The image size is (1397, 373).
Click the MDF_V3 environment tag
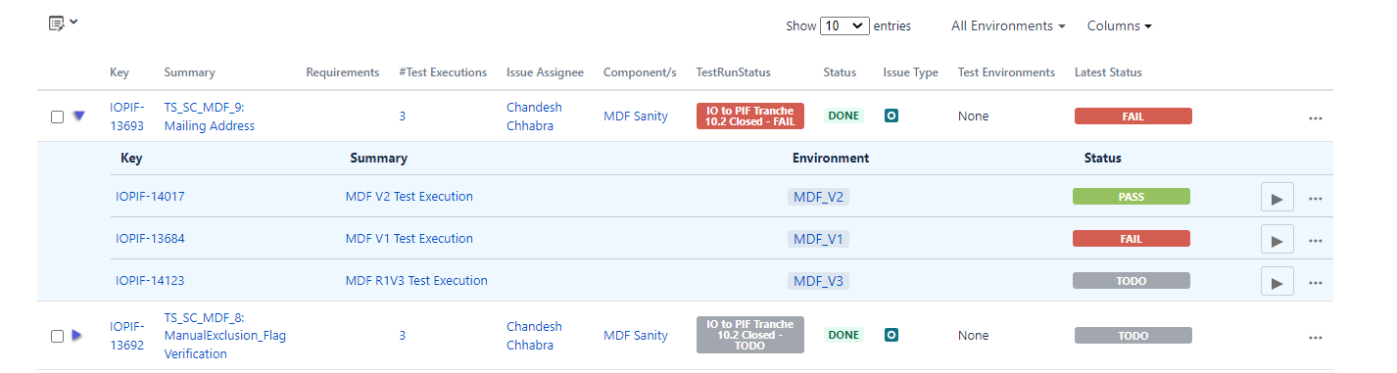pos(819,281)
